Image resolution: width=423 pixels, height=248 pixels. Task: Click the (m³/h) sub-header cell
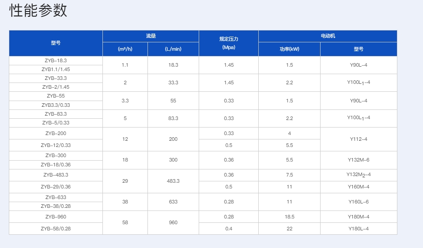pos(125,49)
